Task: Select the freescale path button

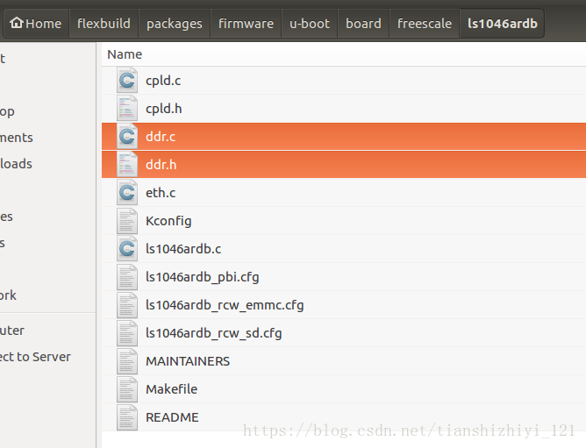Action: tap(425, 24)
